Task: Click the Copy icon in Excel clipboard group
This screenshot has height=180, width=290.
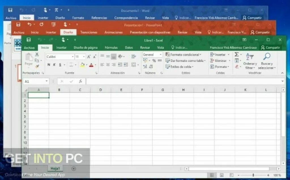Action: point(37,60)
